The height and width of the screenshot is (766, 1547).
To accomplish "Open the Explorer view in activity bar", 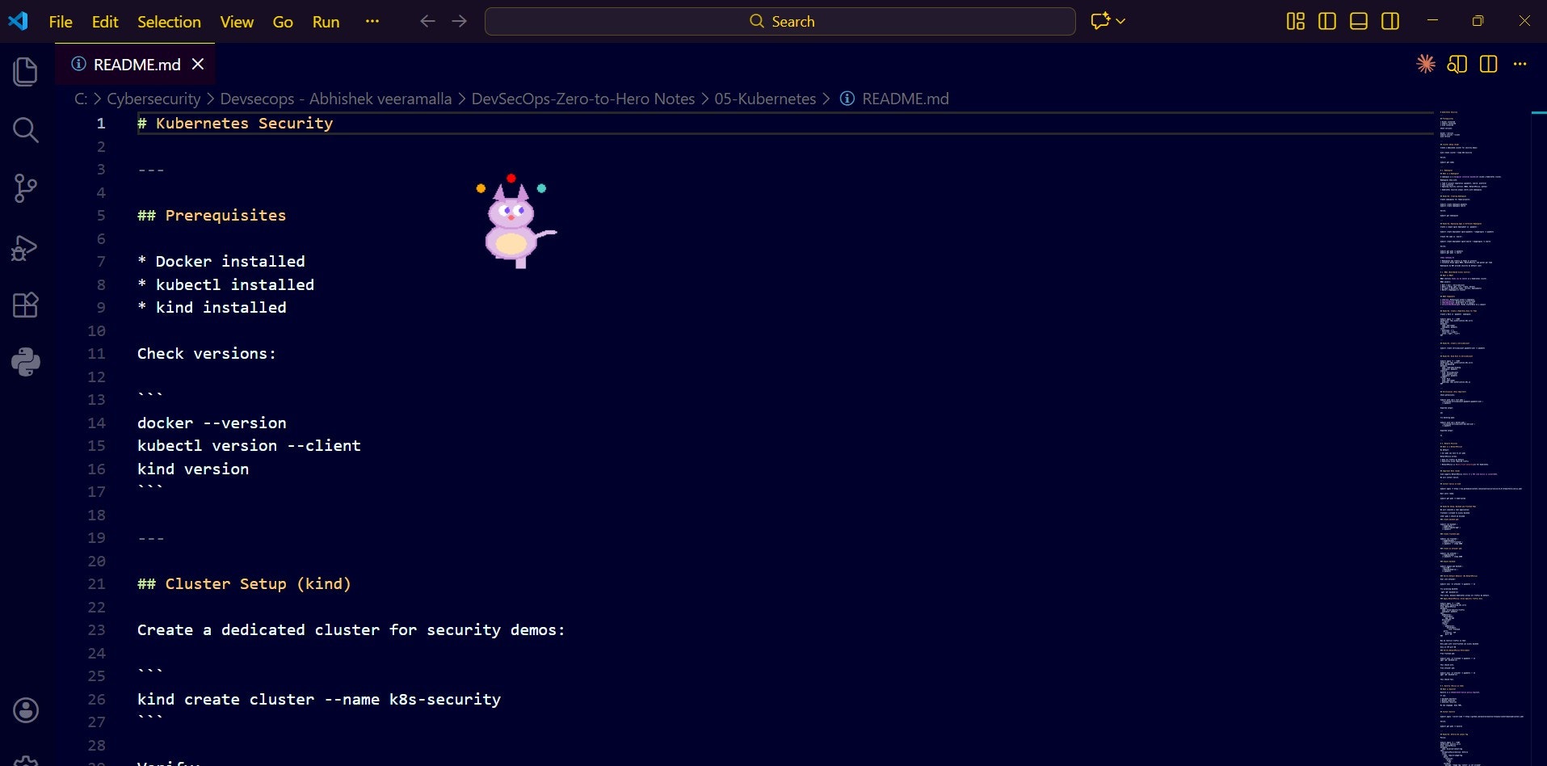I will point(26,72).
